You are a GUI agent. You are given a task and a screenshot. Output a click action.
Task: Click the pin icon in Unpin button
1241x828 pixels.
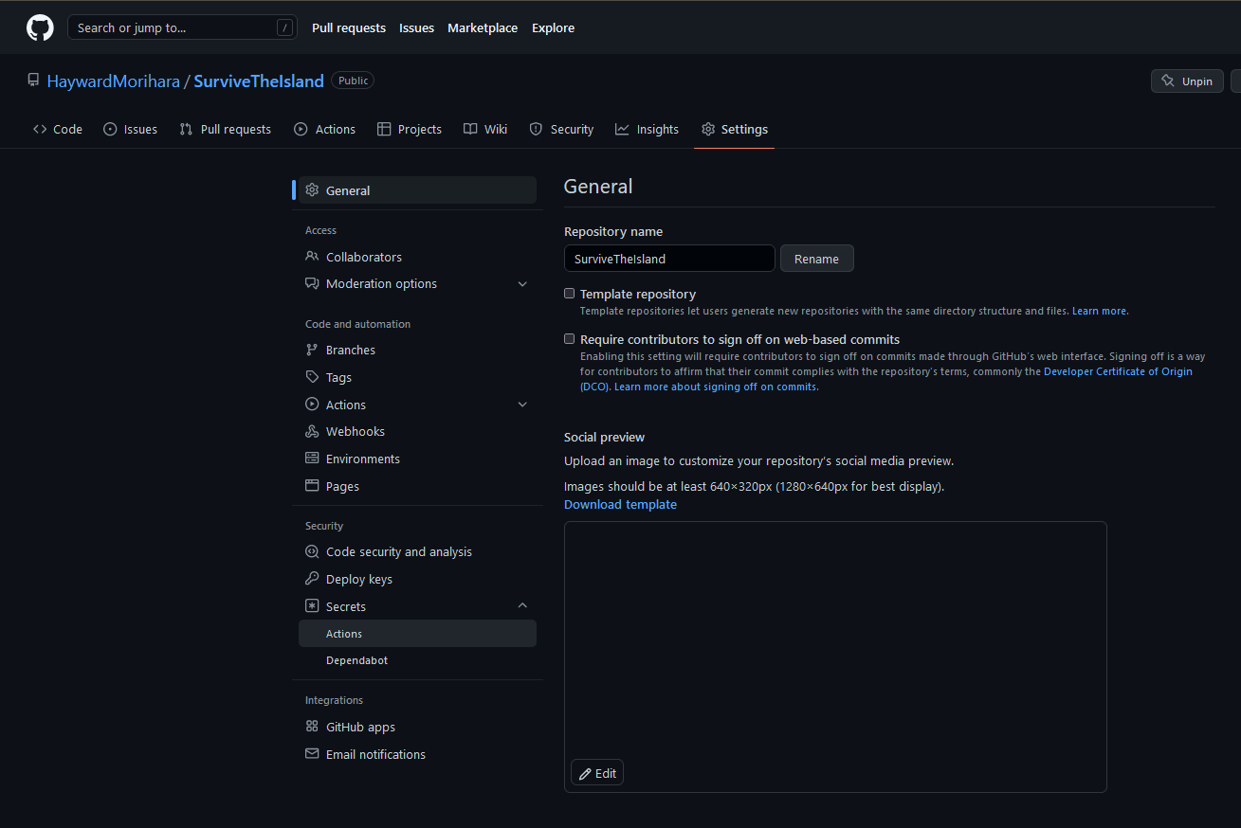tap(1168, 81)
